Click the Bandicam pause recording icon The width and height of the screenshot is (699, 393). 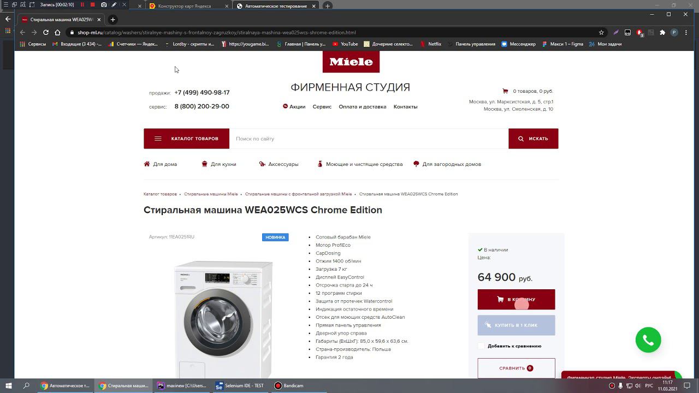tap(82, 5)
